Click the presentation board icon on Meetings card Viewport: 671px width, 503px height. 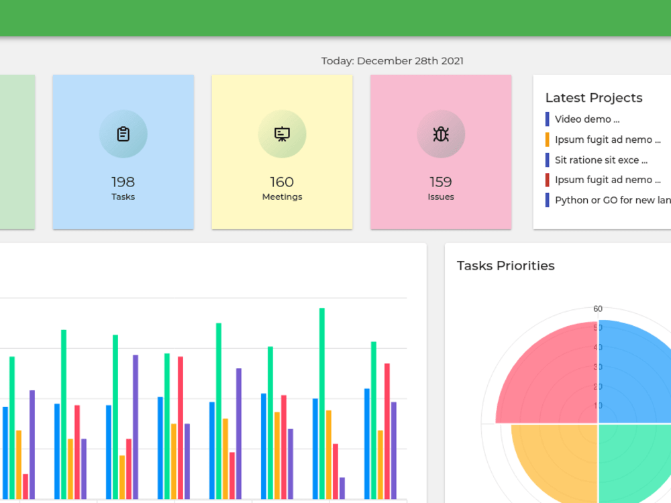282,134
